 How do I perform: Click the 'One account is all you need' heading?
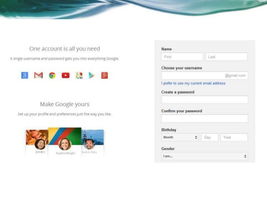click(x=65, y=49)
